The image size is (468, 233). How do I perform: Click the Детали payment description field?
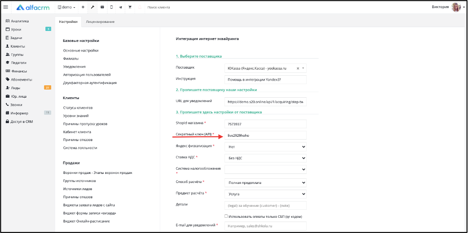coord(265,205)
